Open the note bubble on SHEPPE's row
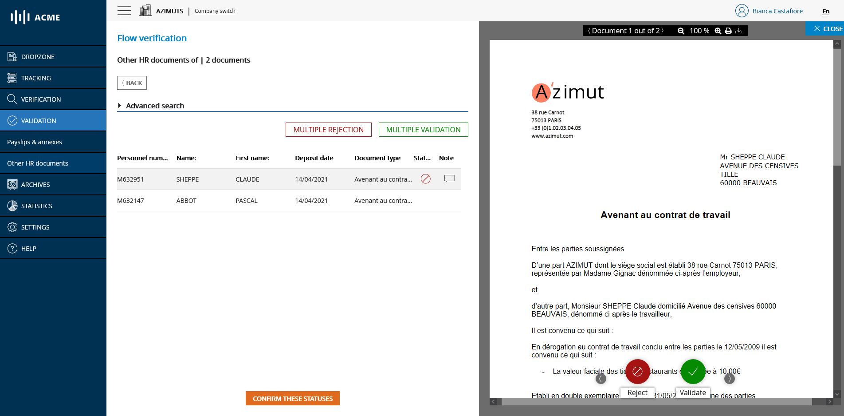 point(449,179)
